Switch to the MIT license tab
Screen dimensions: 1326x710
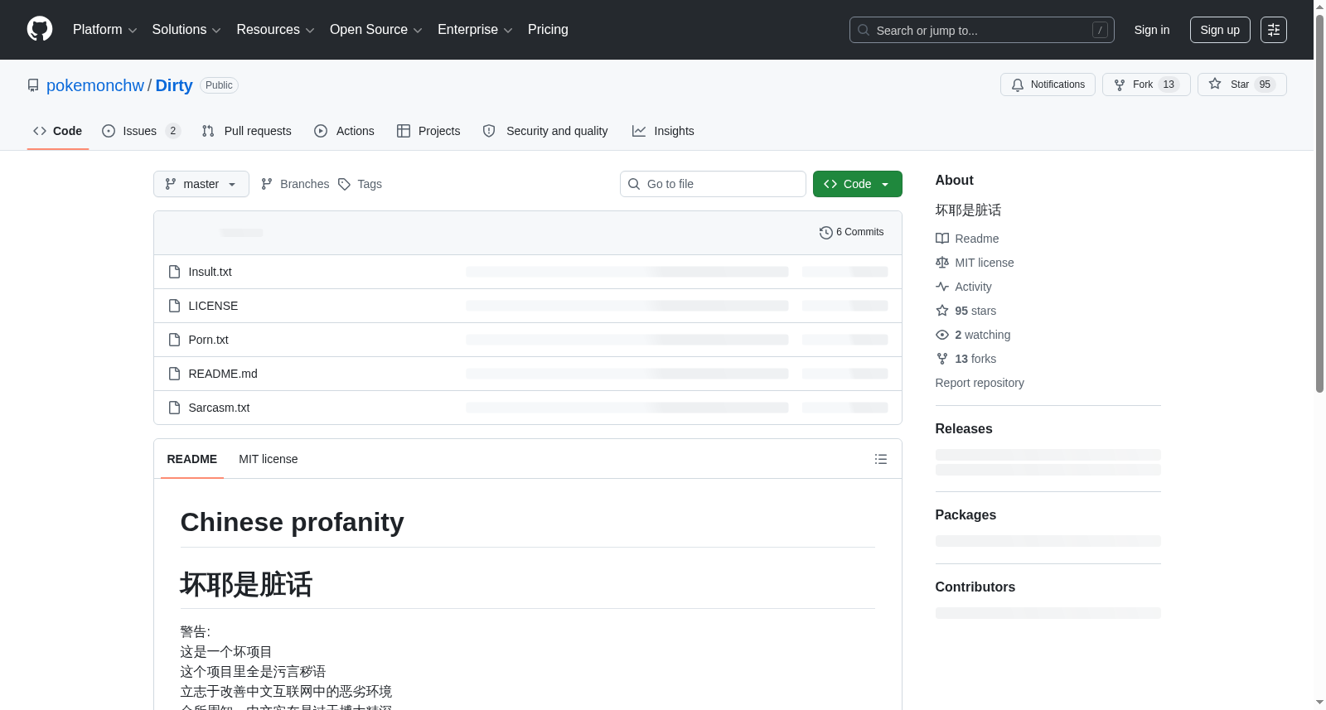point(269,459)
